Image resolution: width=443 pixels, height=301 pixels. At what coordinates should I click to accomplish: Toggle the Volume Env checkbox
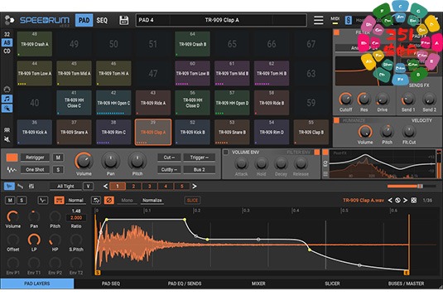(226, 153)
